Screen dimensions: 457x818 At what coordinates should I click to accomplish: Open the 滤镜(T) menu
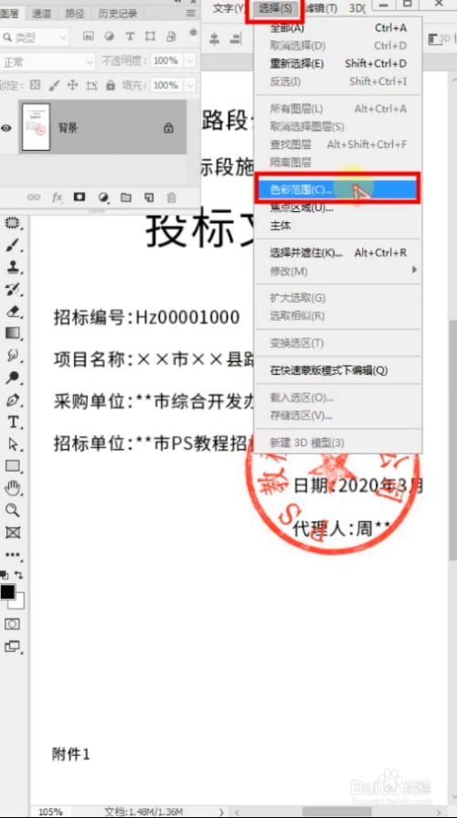coord(320,8)
